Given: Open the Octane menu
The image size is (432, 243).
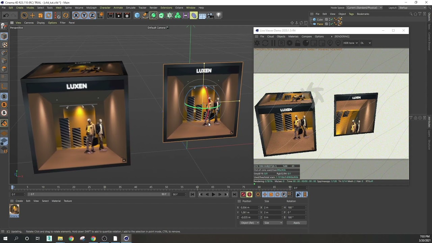Looking at the screenshot, I should [x=179, y=7].
